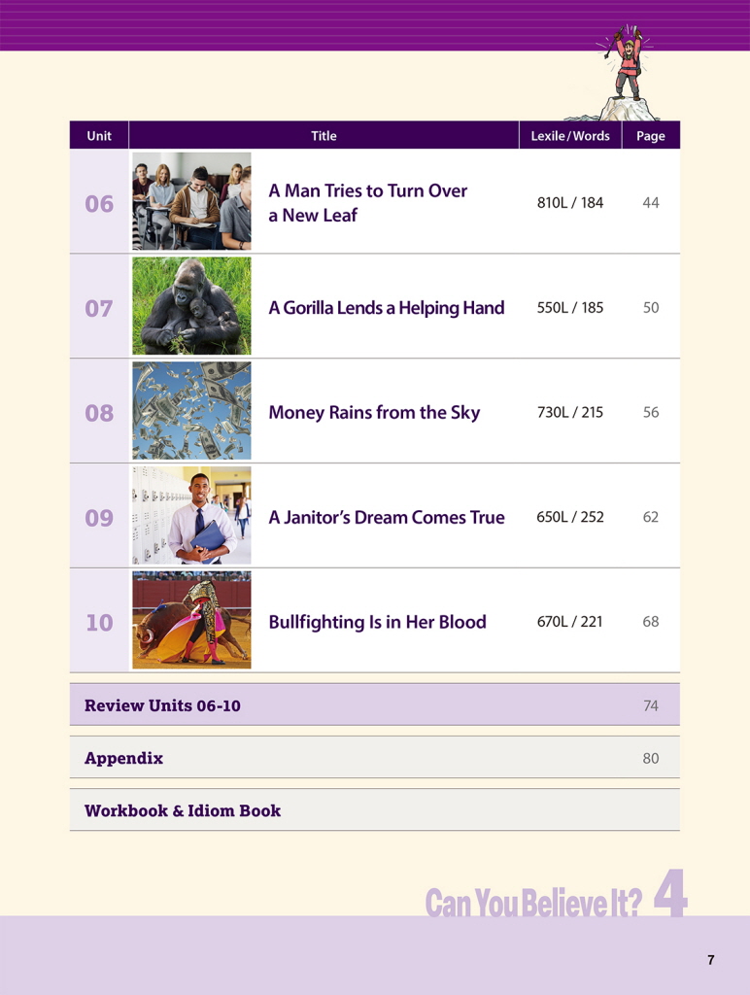750x995 pixels.
Task: Jump to 'Bullfighting Is in Her Blood'
Action: 377,622
